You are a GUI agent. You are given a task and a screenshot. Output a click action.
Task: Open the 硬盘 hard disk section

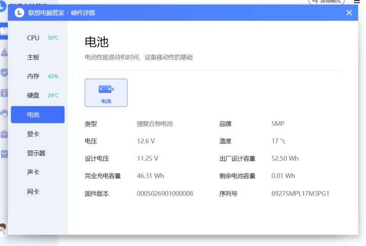click(x=38, y=95)
